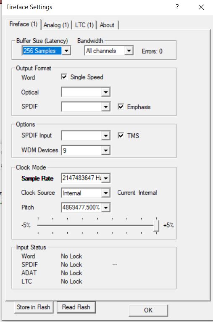Image resolution: width=213 pixels, height=322 pixels.
Task: Click the SPDIF input status No Lock
Action: point(71,264)
